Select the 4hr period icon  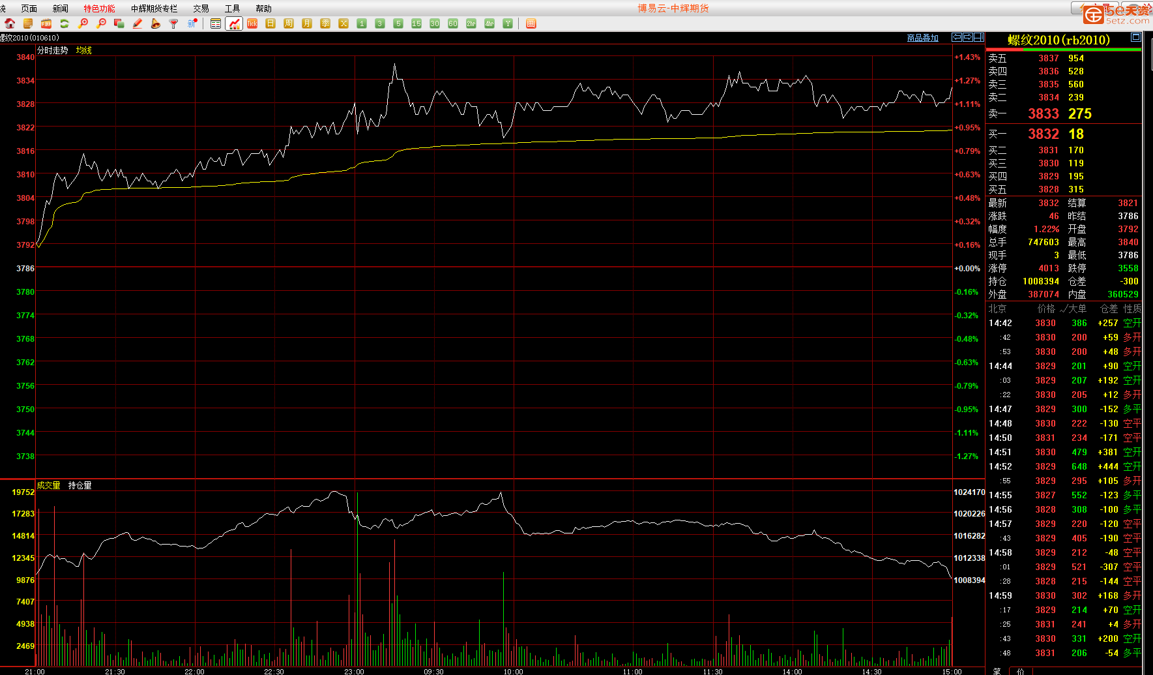pos(489,23)
